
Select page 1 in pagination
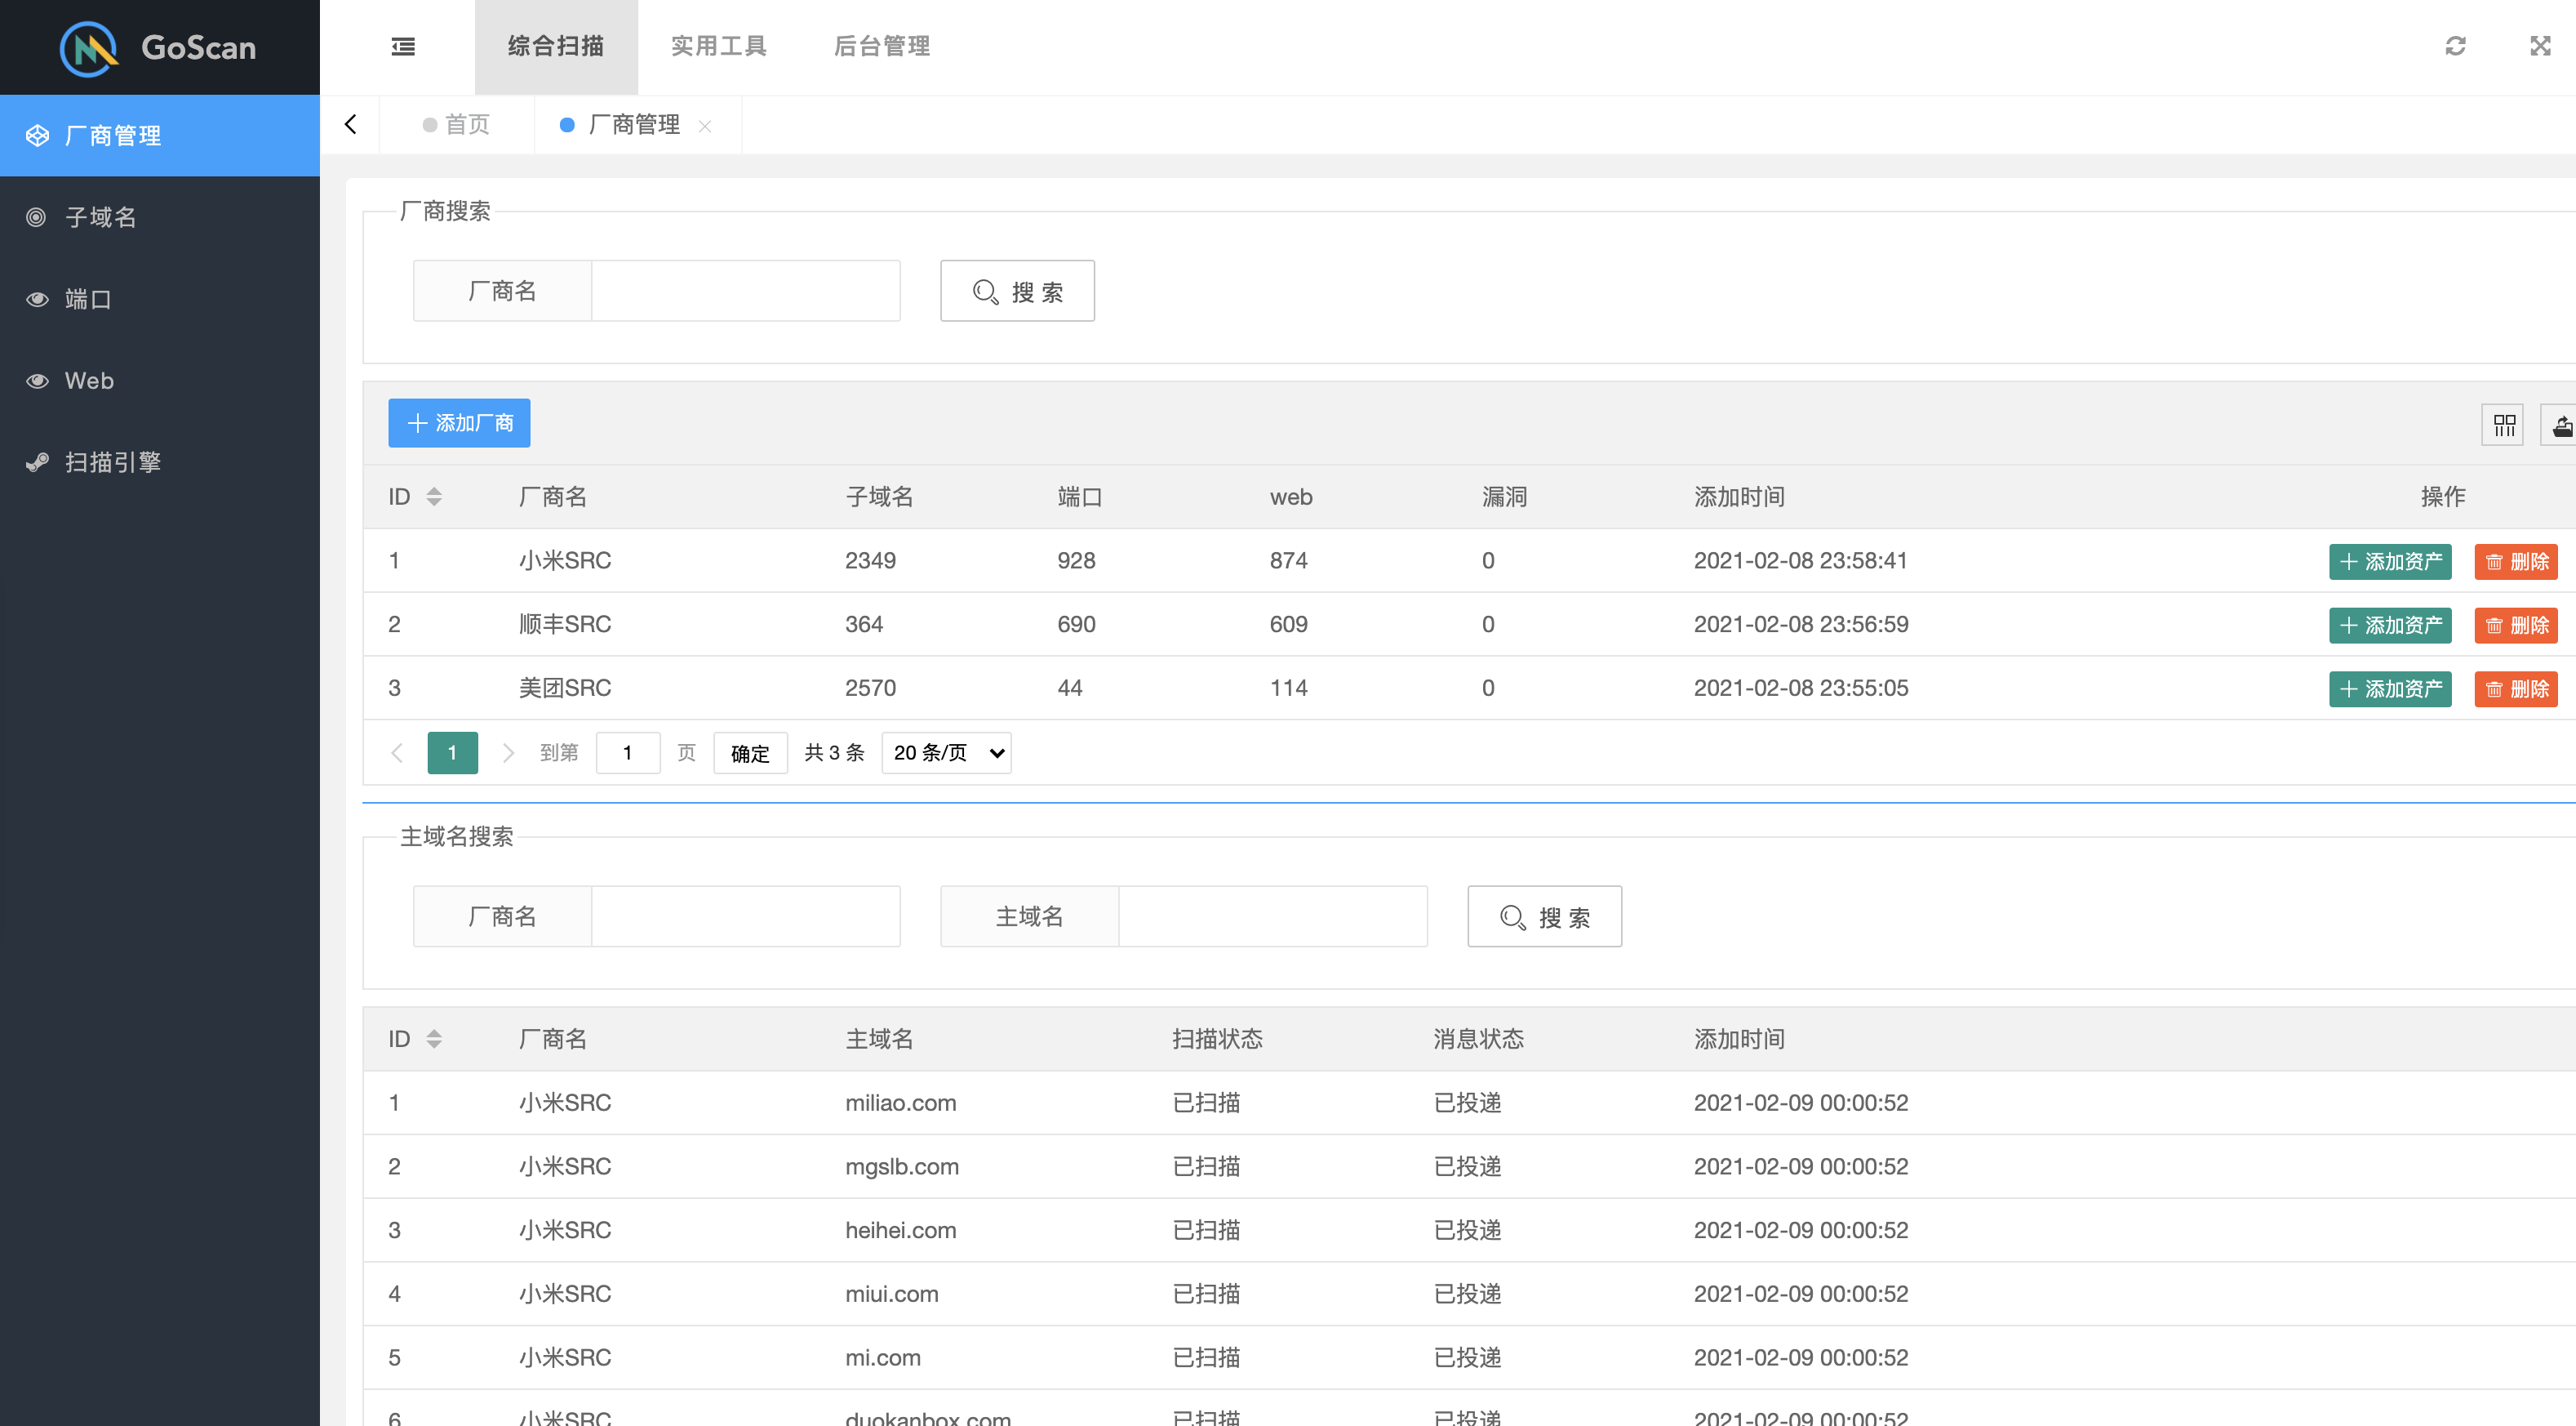click(452, 752)
